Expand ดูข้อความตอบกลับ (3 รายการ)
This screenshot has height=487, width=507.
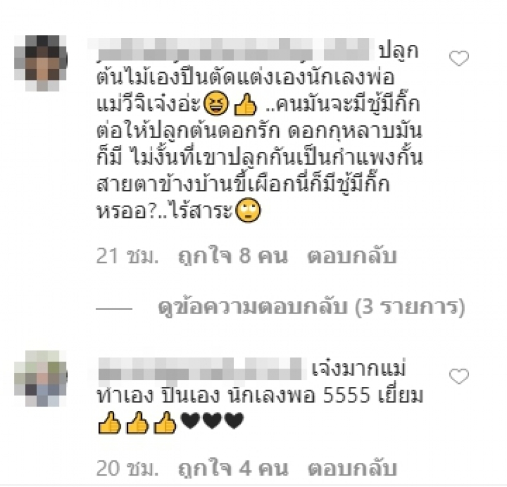click(312, 307)
